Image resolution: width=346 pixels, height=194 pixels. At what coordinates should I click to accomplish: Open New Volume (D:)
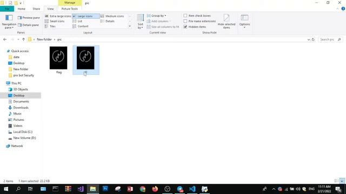coord(24,138)
